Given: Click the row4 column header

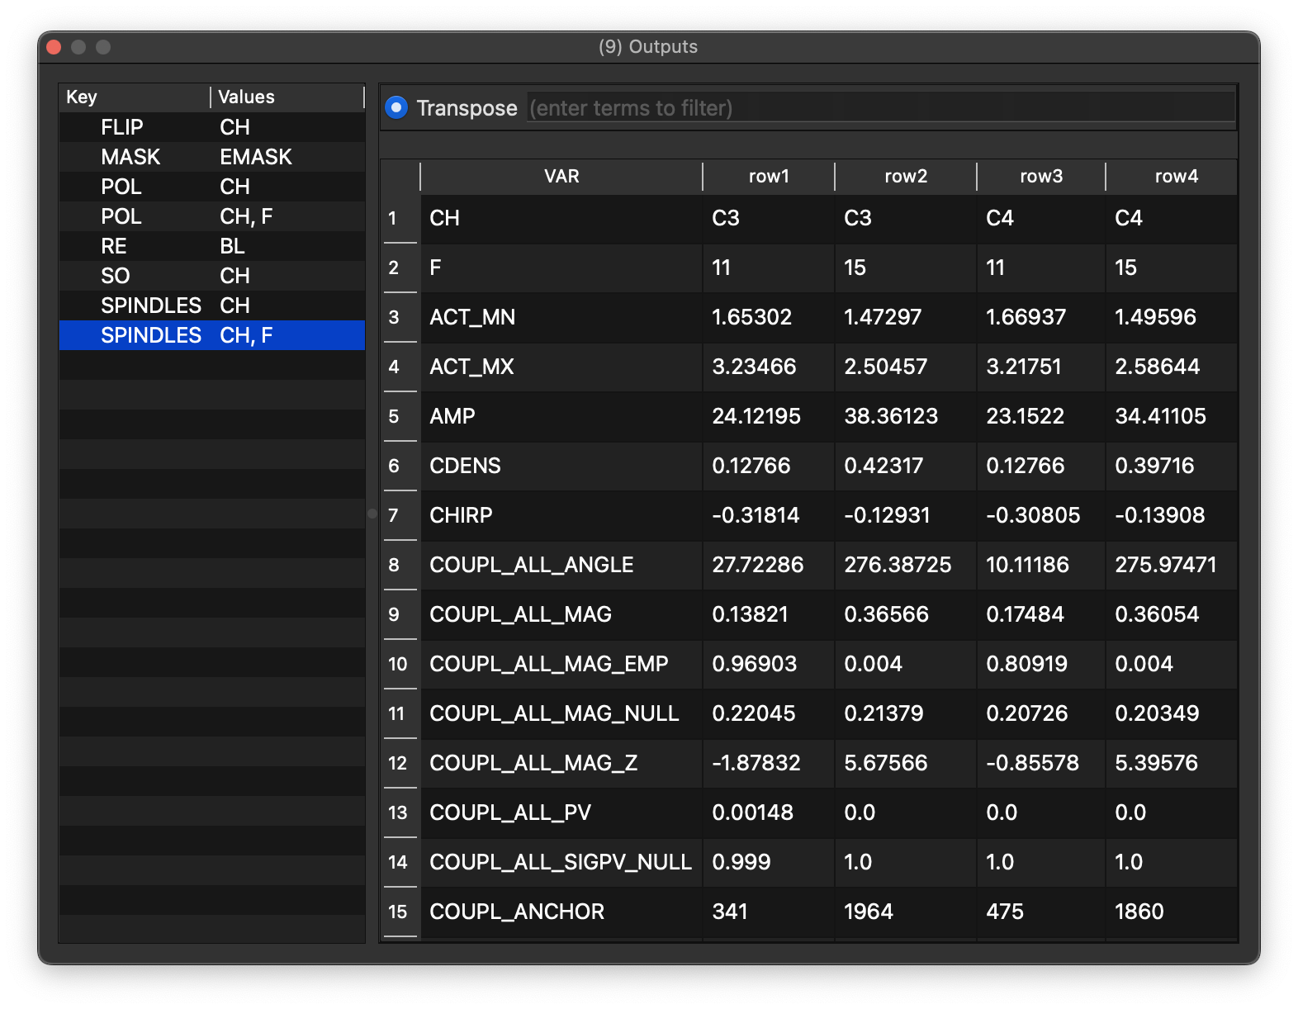Looking at the screenshot, I should click(1172, 177).
